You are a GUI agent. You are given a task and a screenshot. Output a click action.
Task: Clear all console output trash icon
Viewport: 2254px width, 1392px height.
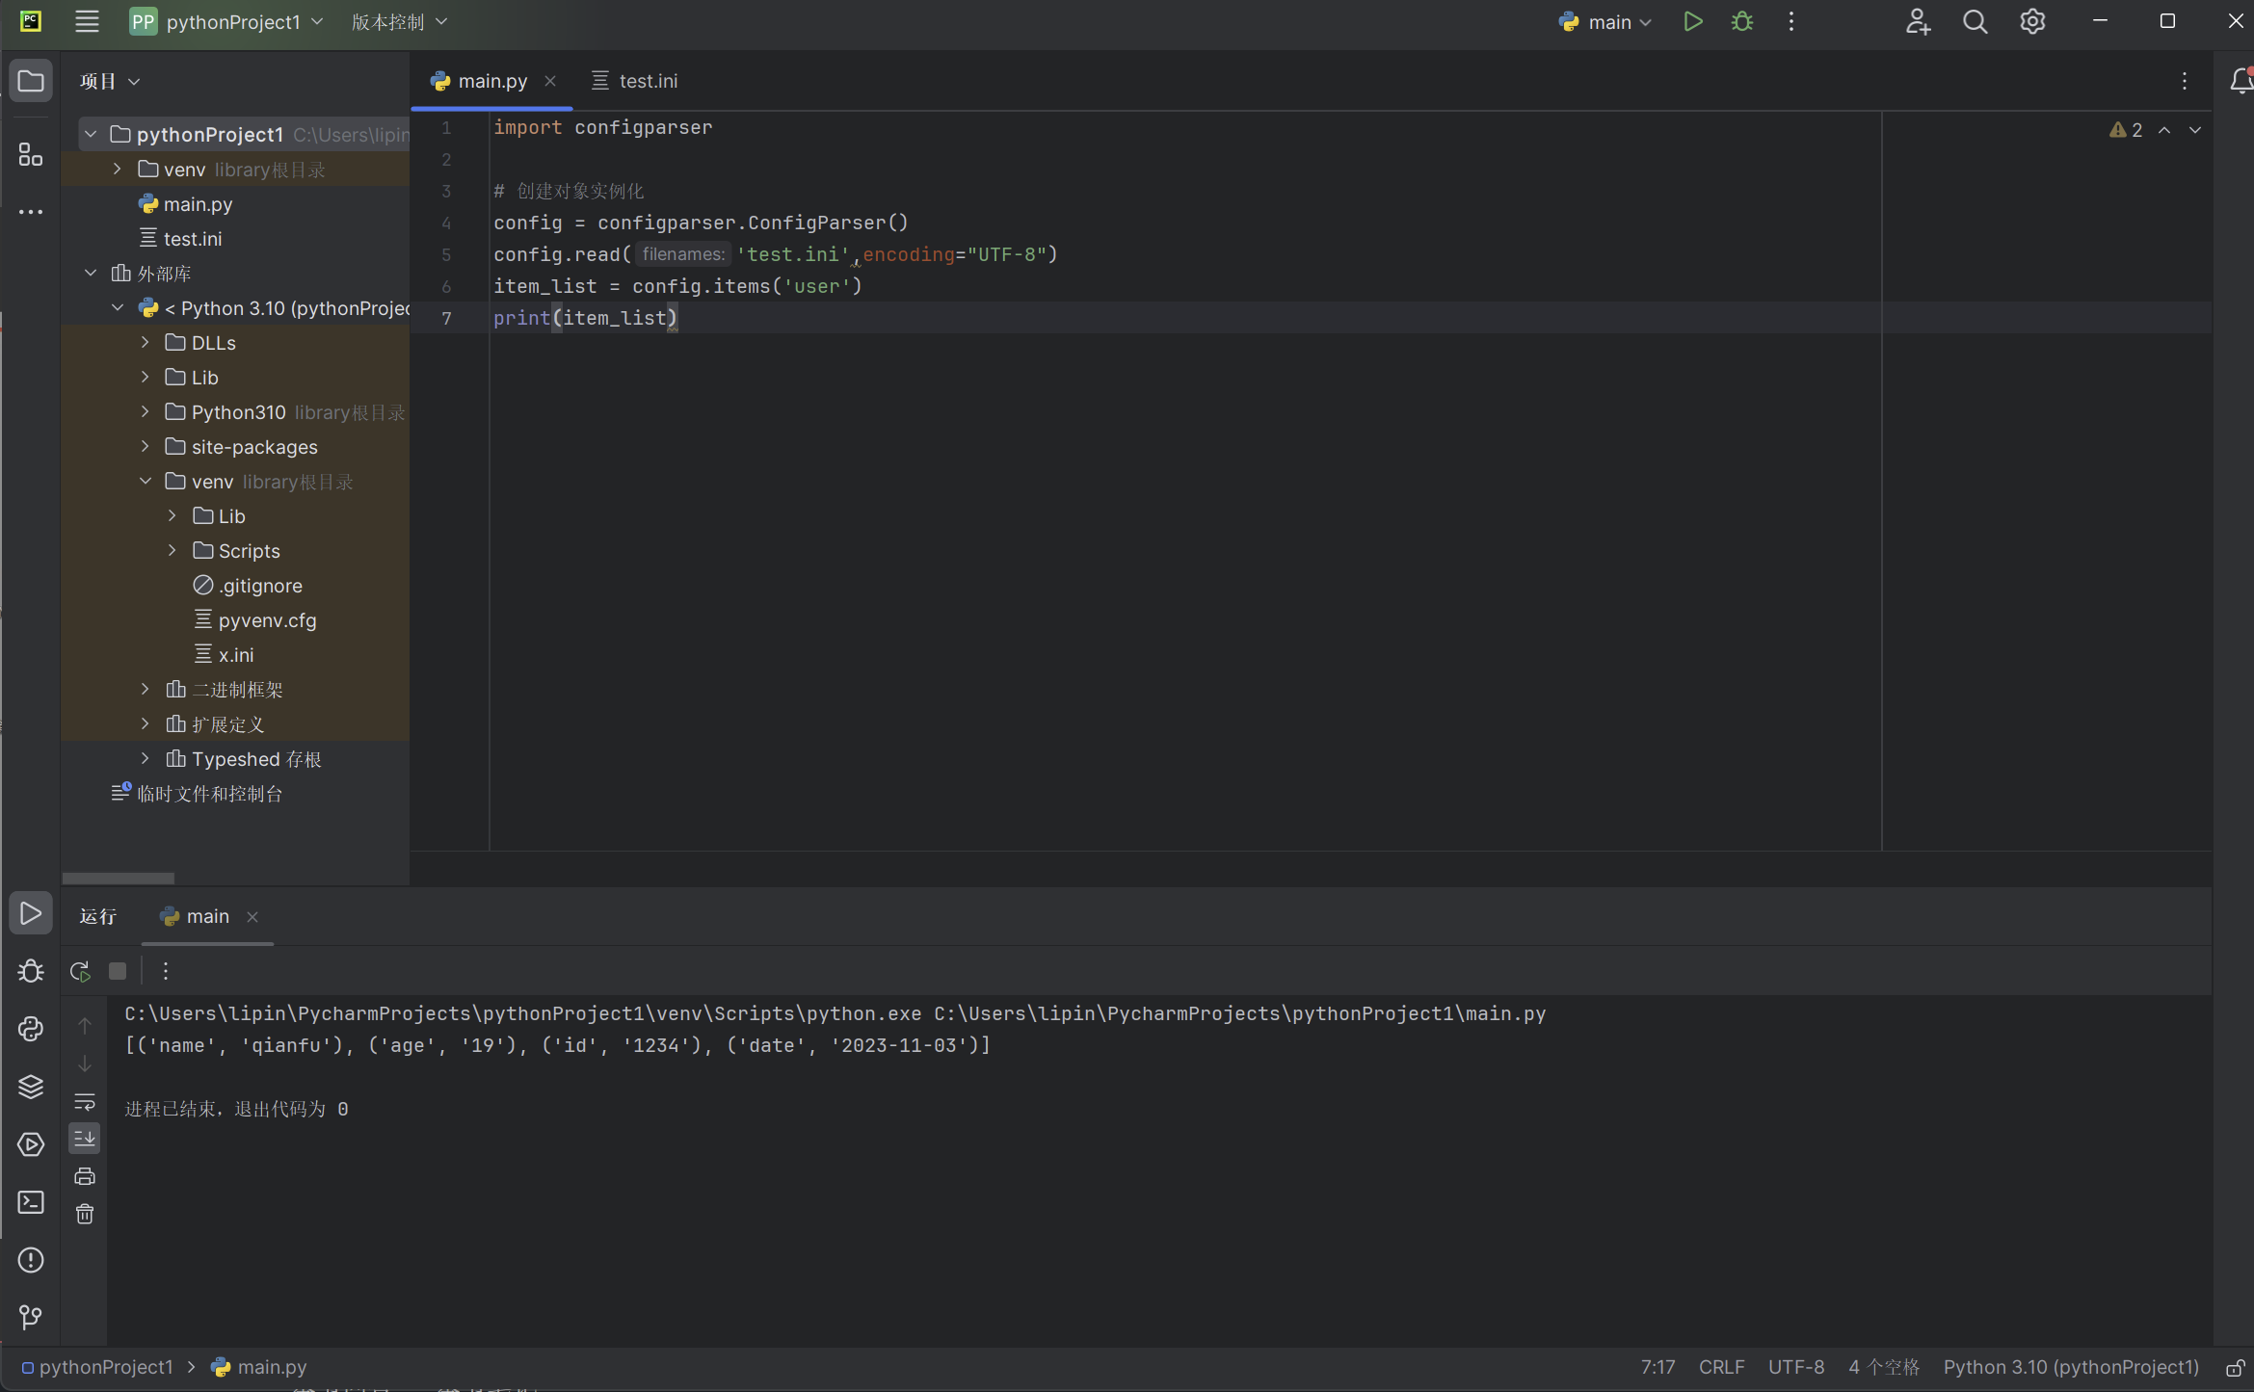pos(85,1214)
